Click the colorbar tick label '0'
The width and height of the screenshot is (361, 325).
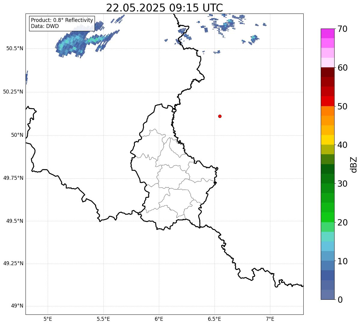pyautogui.click(x=340, y=300)
